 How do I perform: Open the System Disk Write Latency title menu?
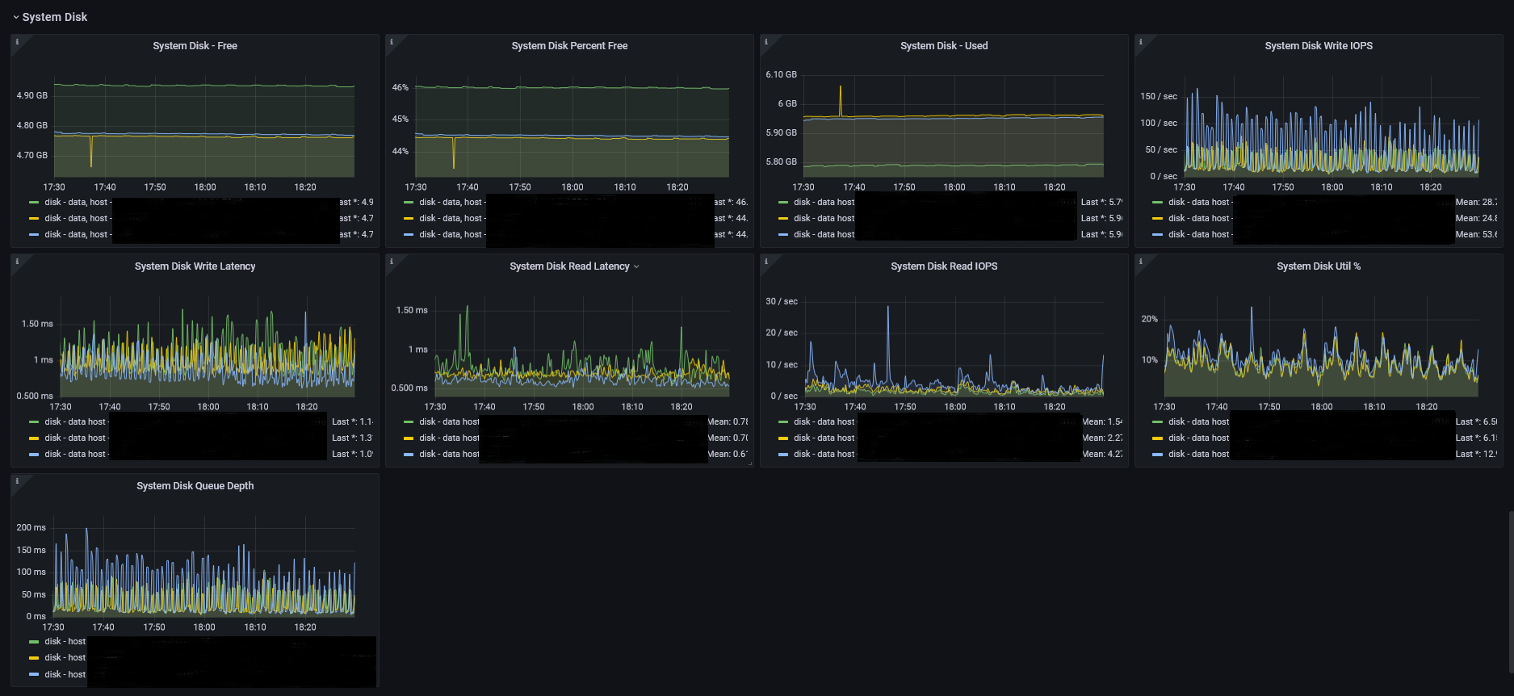pos(195,266)
